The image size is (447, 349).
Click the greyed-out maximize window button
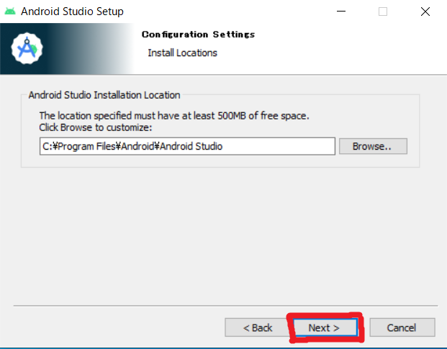pyautogui.click(x=383, y=12)
